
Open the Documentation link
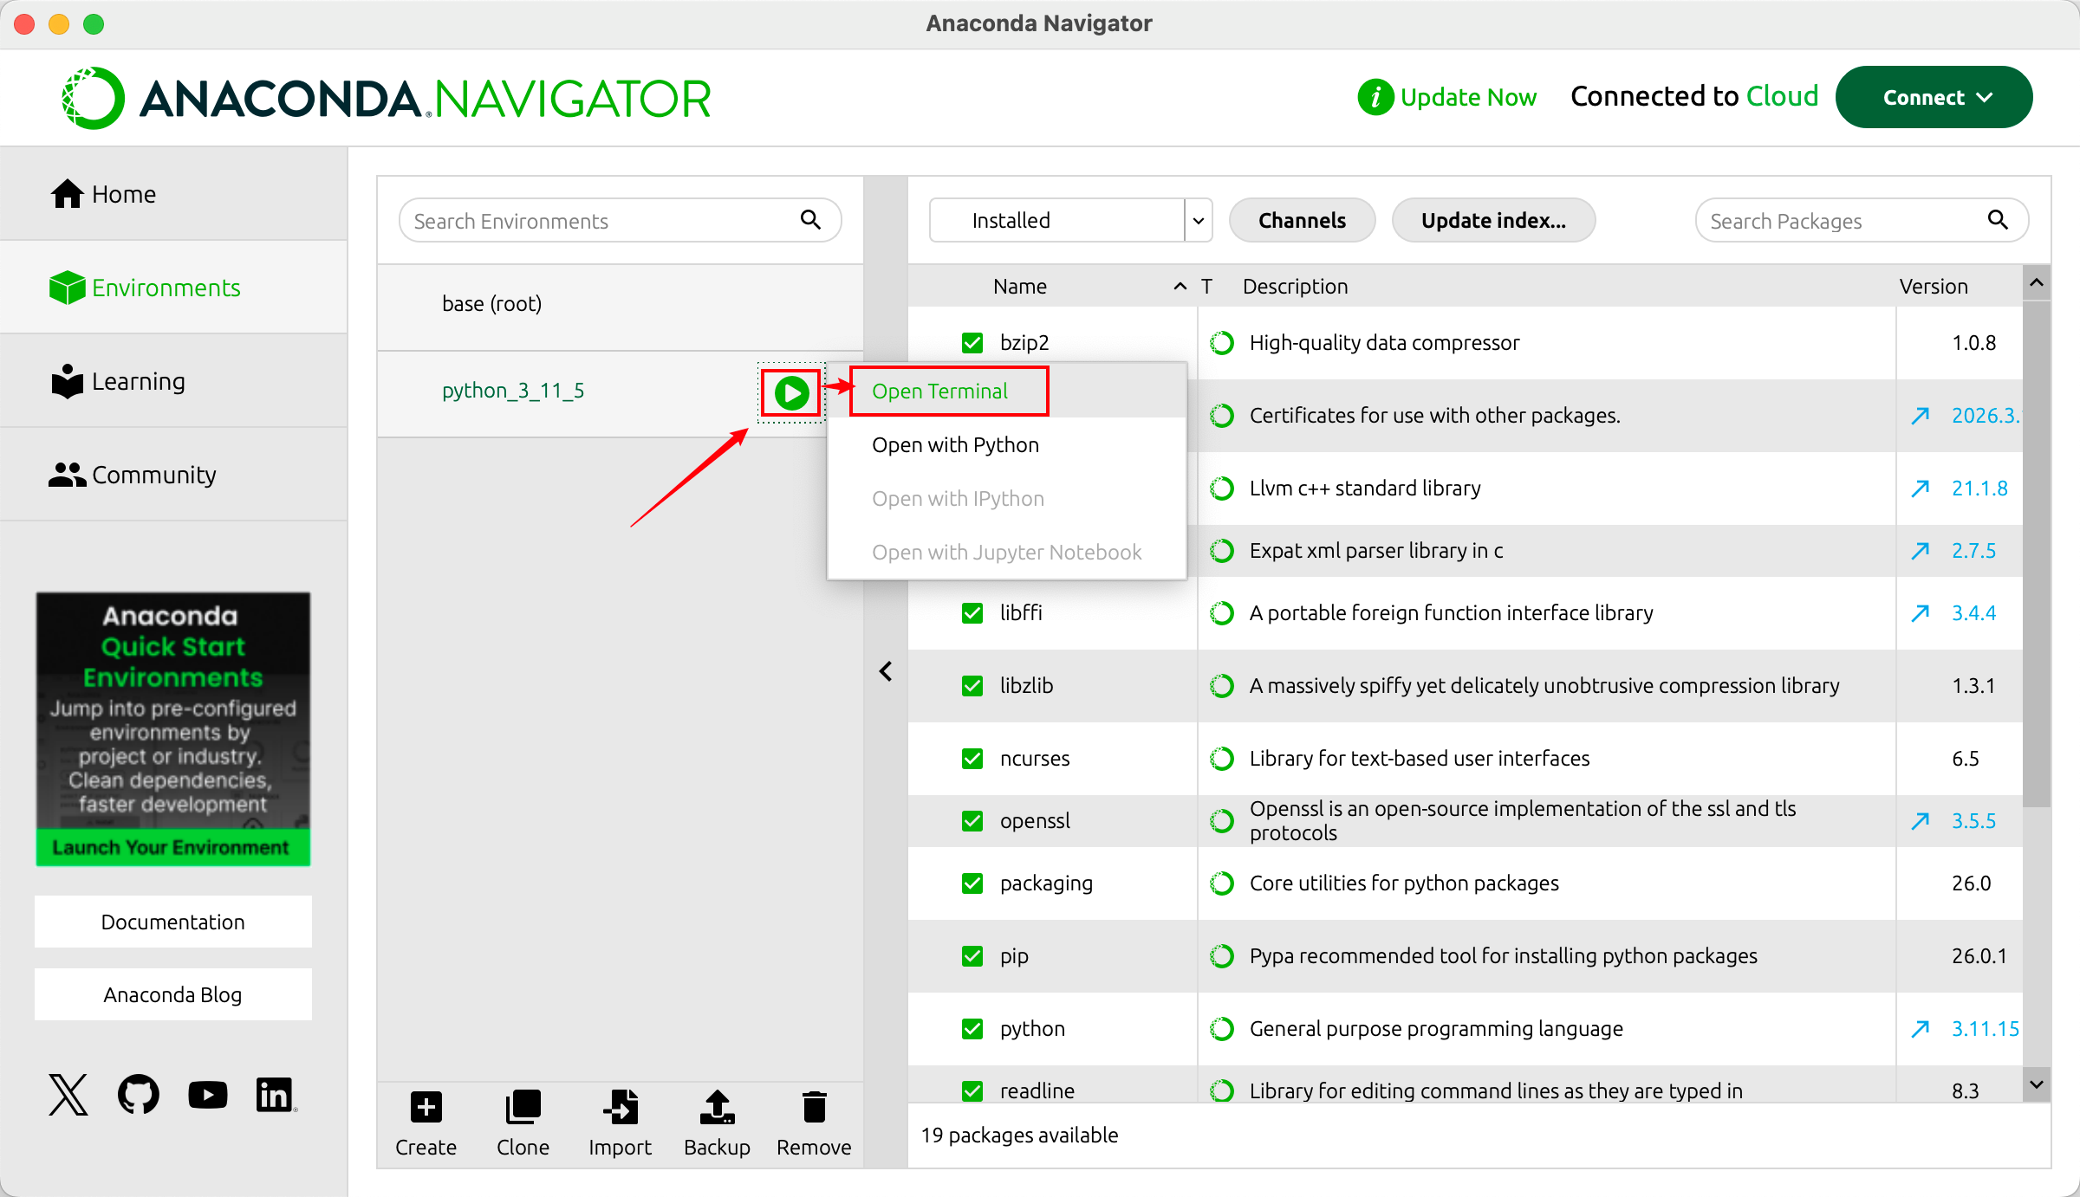[173, 922]
